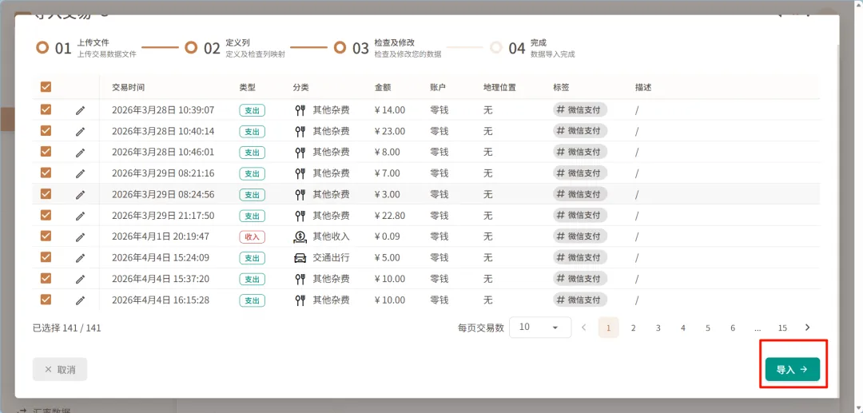
Task: Click date 2026年4月4日 16:15:28
Action: tap(160, 300)
